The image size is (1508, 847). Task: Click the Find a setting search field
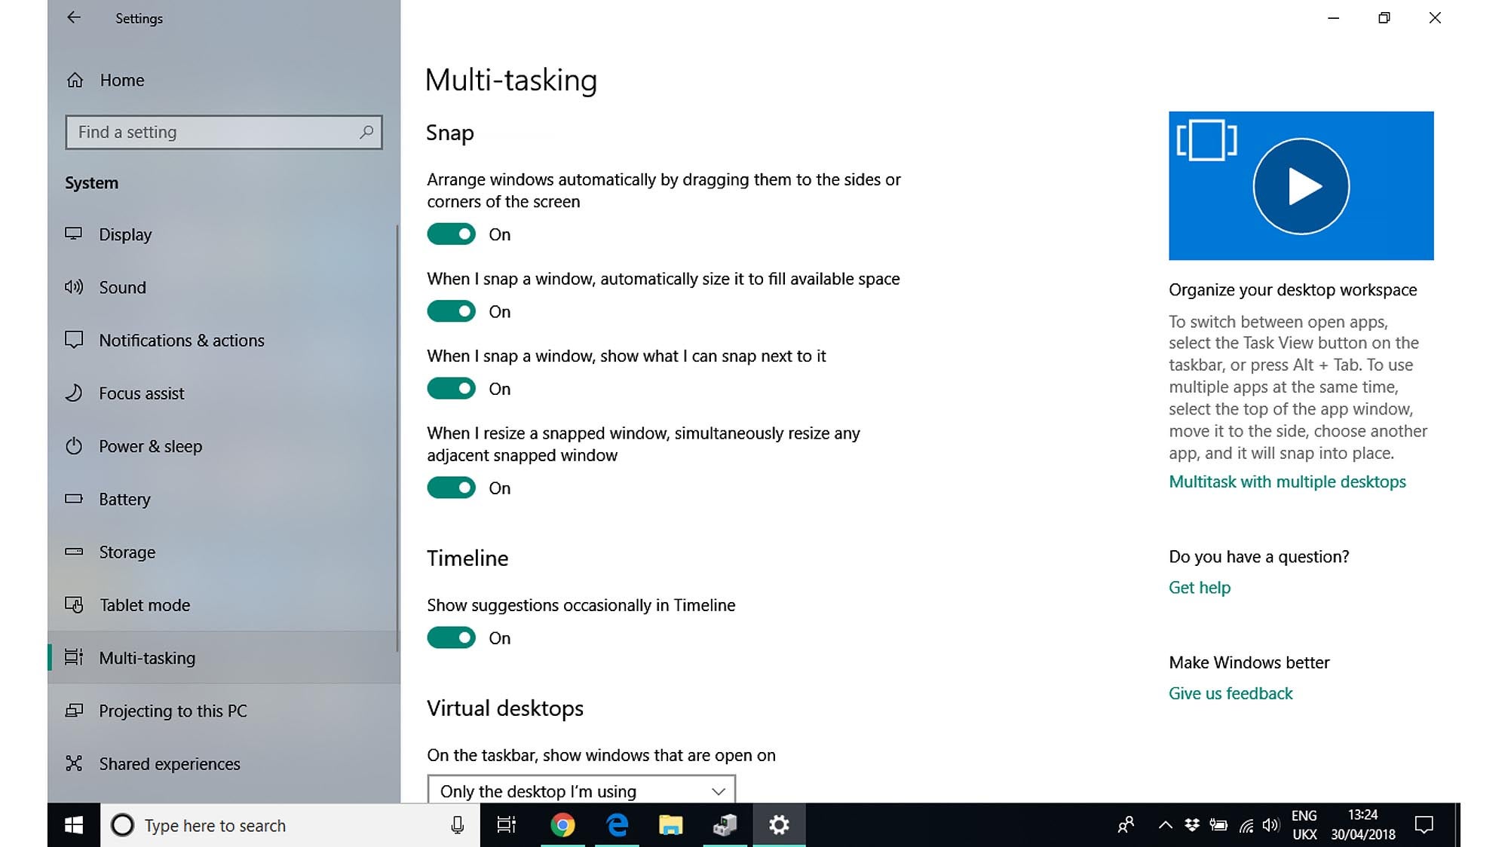point(224,132)
